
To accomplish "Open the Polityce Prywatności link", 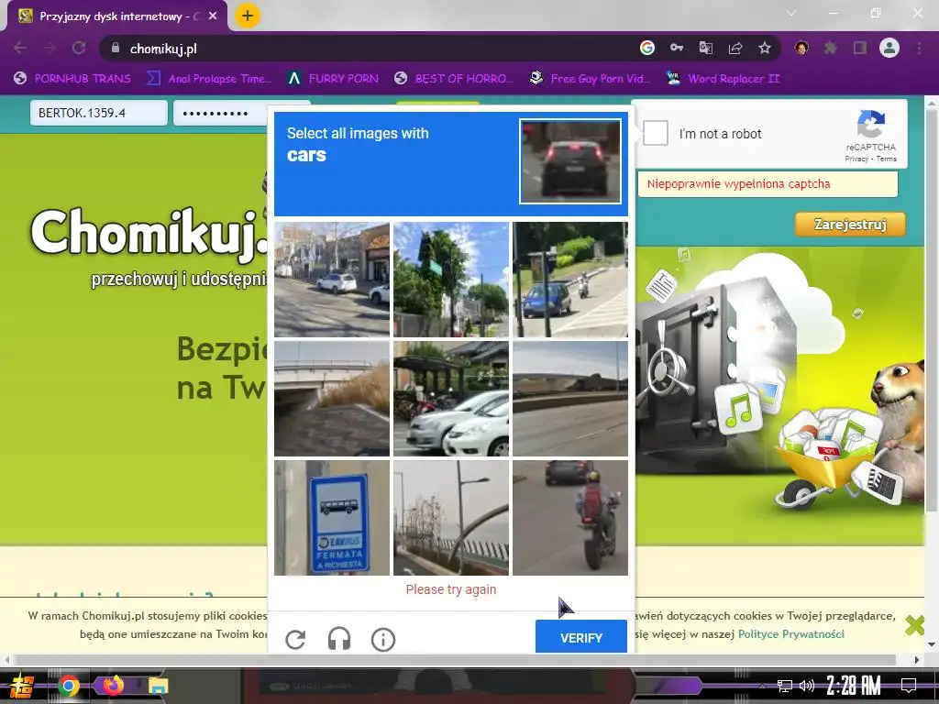I will [790, 634].
